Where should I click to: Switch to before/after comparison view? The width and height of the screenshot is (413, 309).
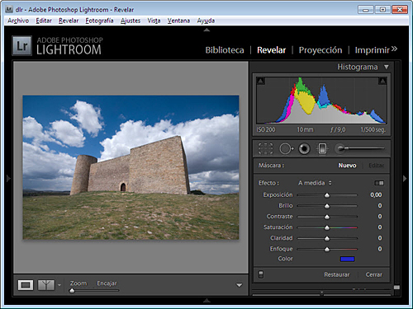pos(46,285)
